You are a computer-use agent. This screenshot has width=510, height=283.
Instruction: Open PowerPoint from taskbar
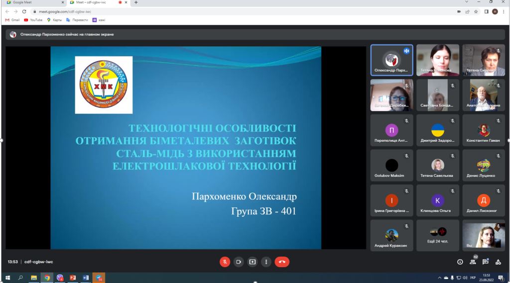tap(73, 278)
